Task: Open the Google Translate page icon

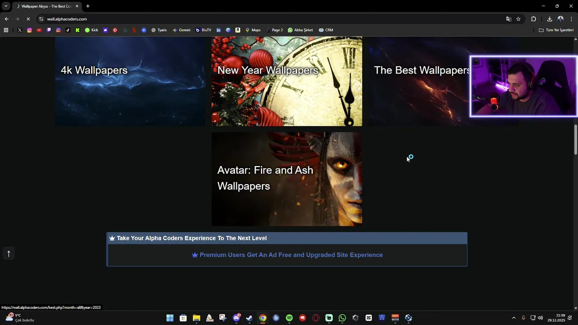Action: pyautogui.click(x=508, y=19)
